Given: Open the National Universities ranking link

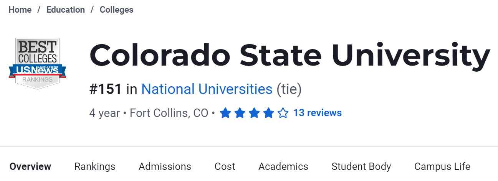Looking at the screenshot, I should pyautogui.click(x=207, y=89).
